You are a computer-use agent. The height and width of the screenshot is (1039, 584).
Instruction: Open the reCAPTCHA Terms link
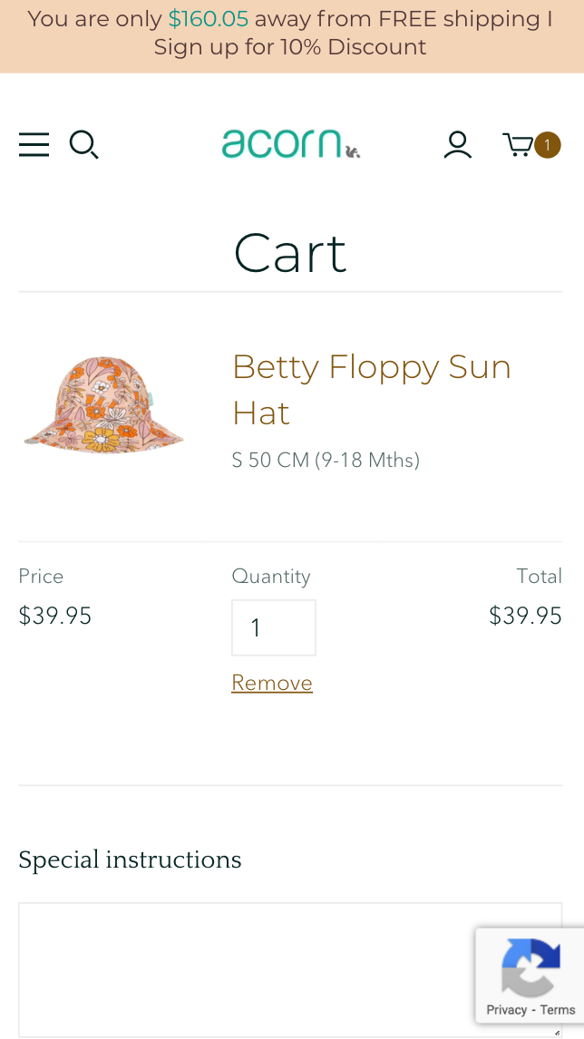(x=558, y=1010)
